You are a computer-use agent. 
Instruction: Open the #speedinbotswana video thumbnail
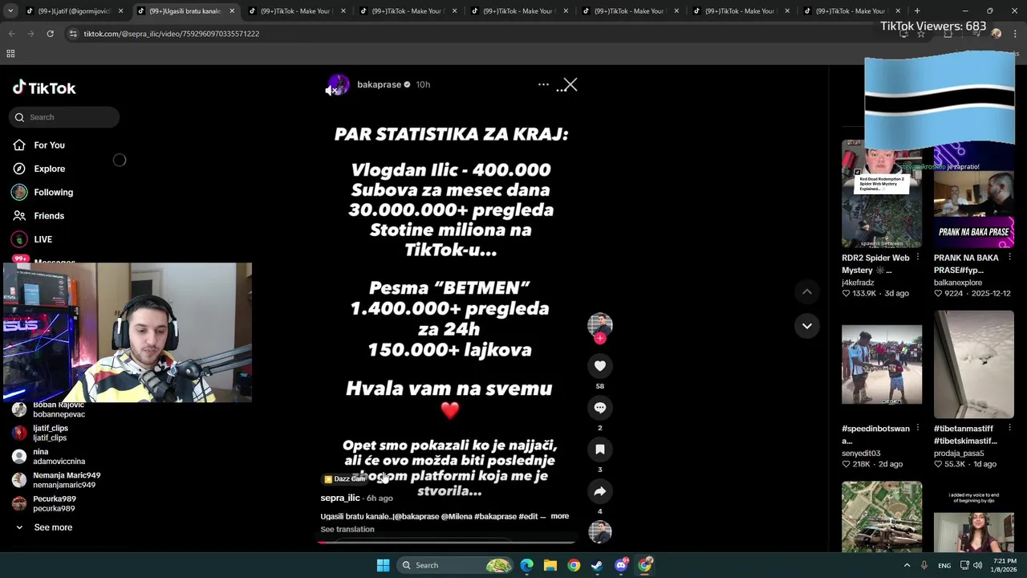coord(881,364)
